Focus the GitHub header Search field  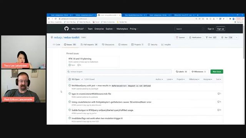190,29
